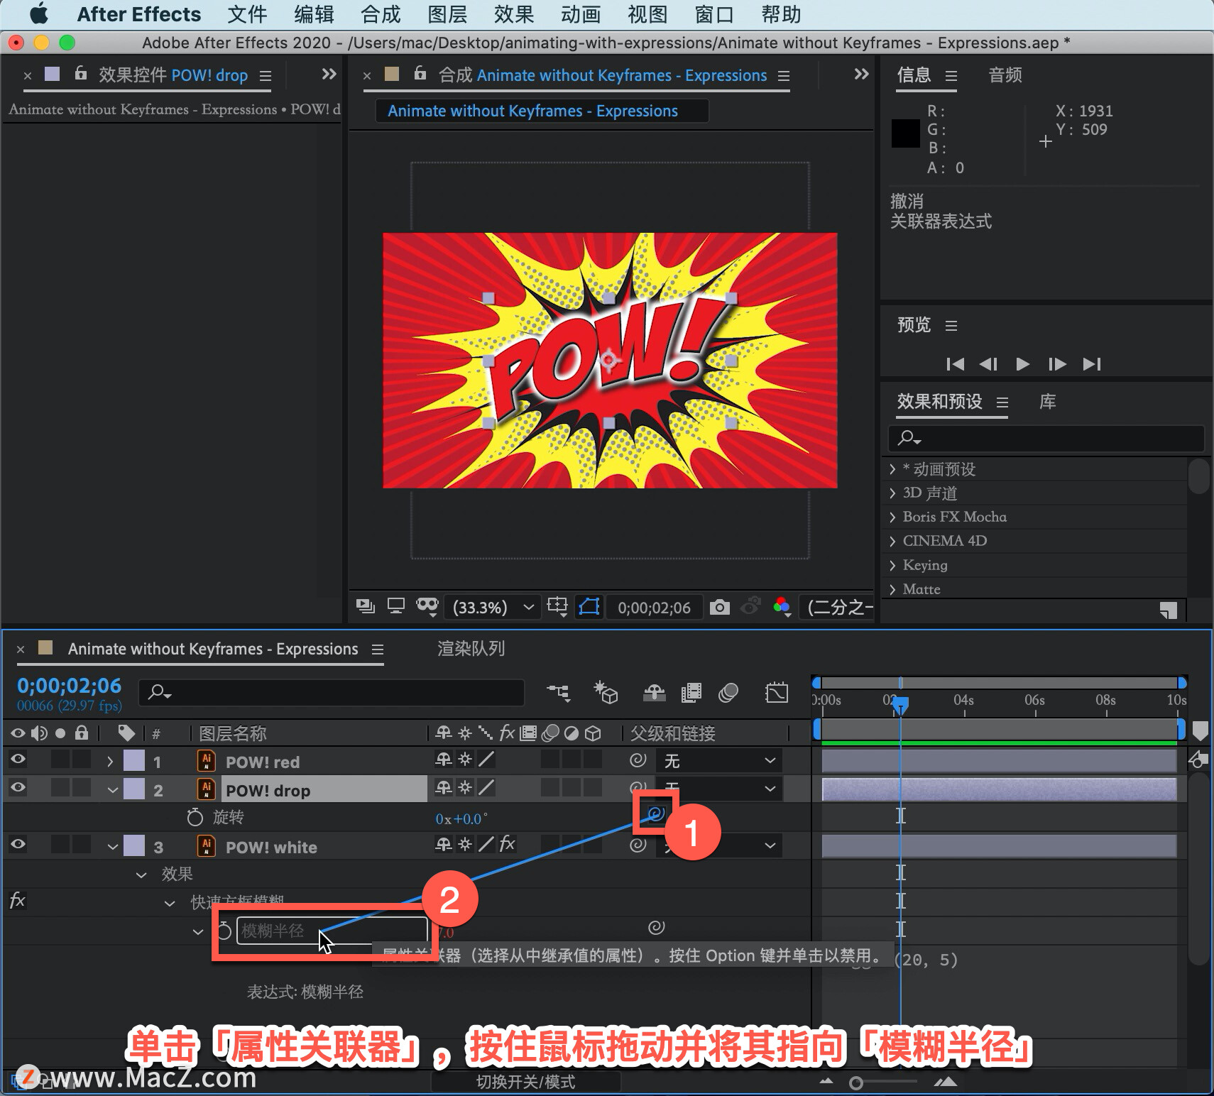
Task: Click label color swatch of POW! drop layer
Action: (134, 789)
